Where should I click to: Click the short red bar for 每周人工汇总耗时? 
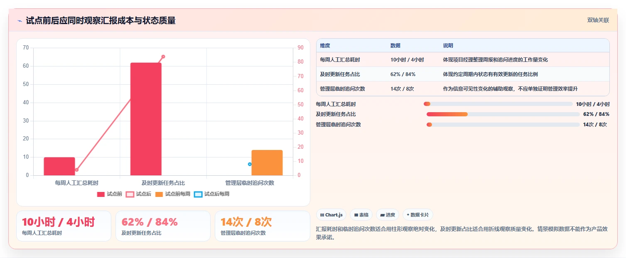[x=59, y=166]
